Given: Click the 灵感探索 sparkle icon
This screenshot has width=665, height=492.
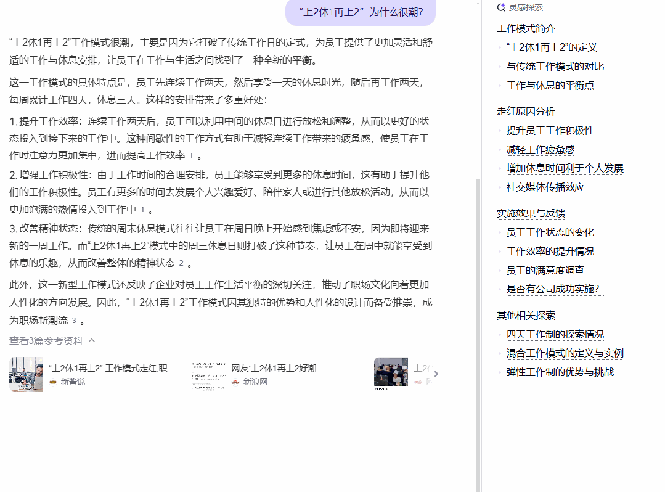Looking at the screenshot, I should pos(501,7).
